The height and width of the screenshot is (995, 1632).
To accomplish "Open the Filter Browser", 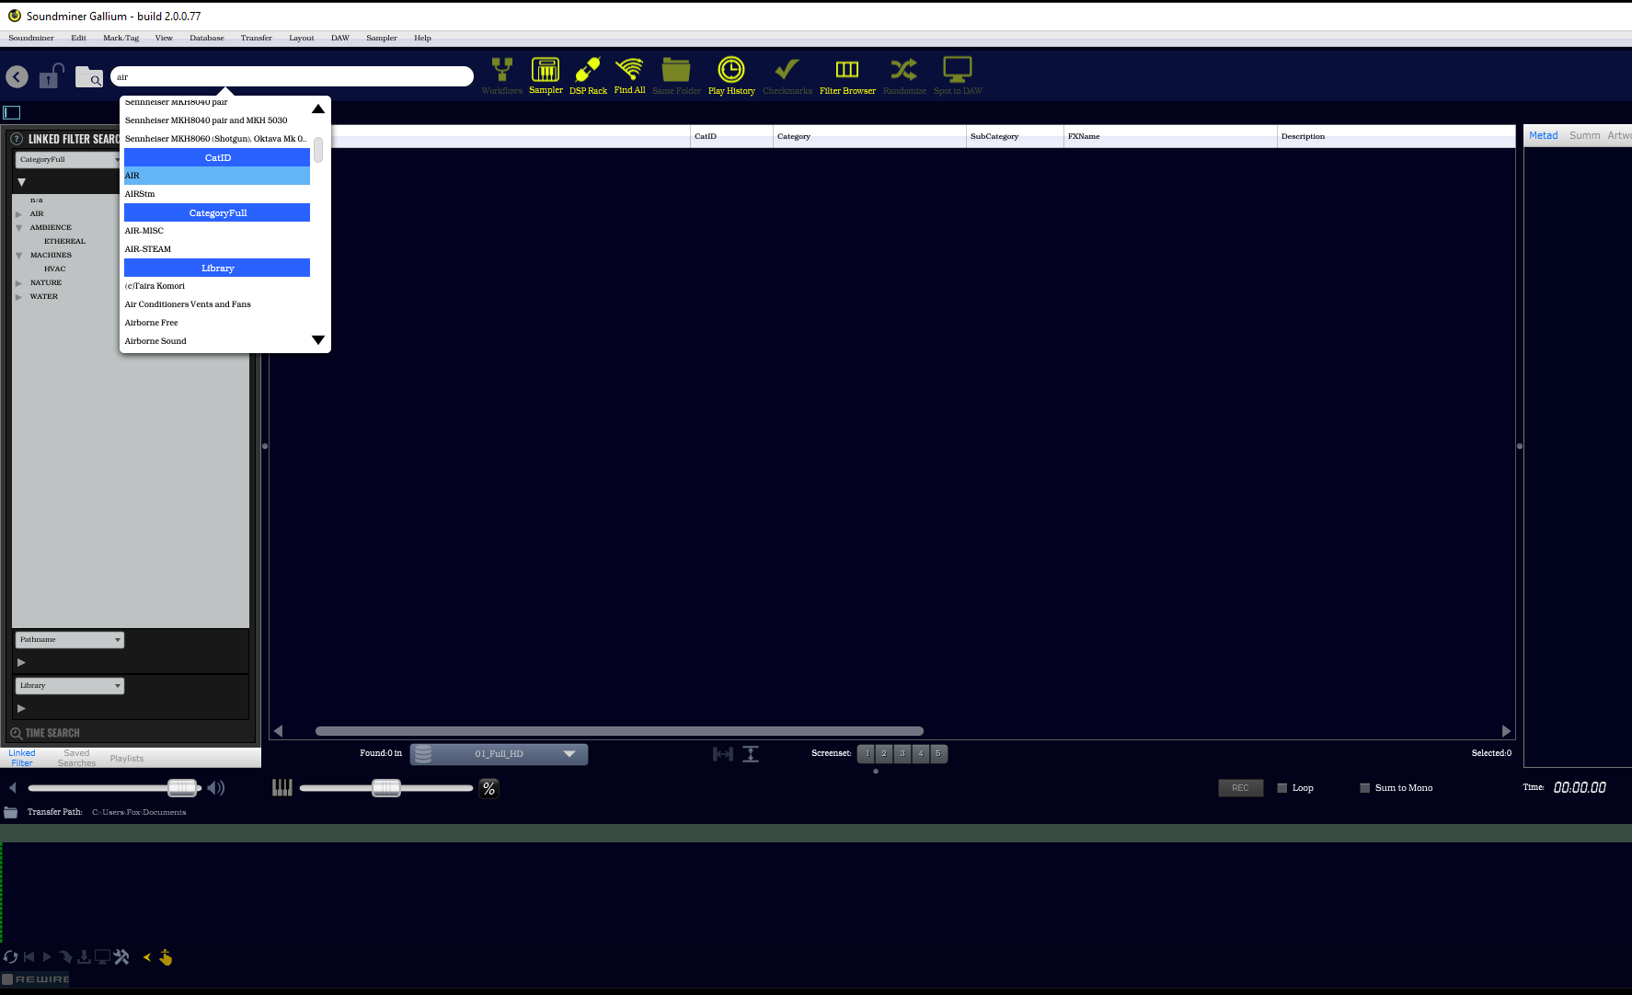I will tap(847, 71).
